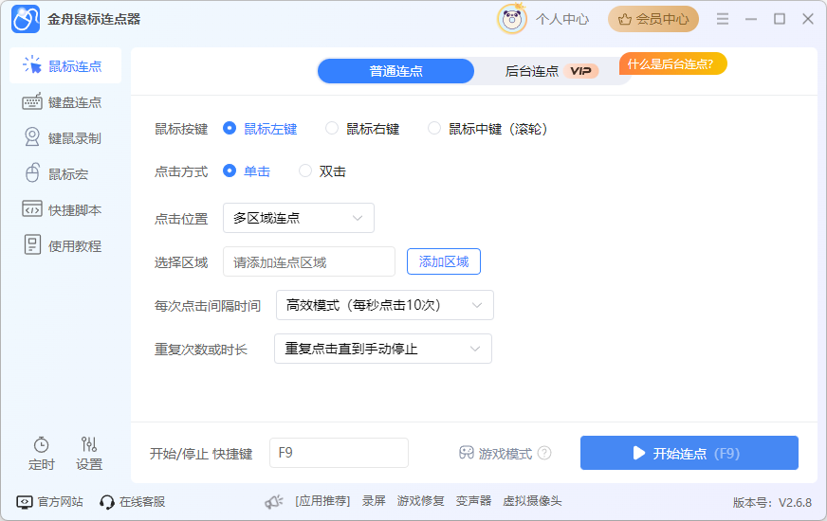827x521 pixels.
Task: Select 双击 as the click method
Action: click(305, 171)
